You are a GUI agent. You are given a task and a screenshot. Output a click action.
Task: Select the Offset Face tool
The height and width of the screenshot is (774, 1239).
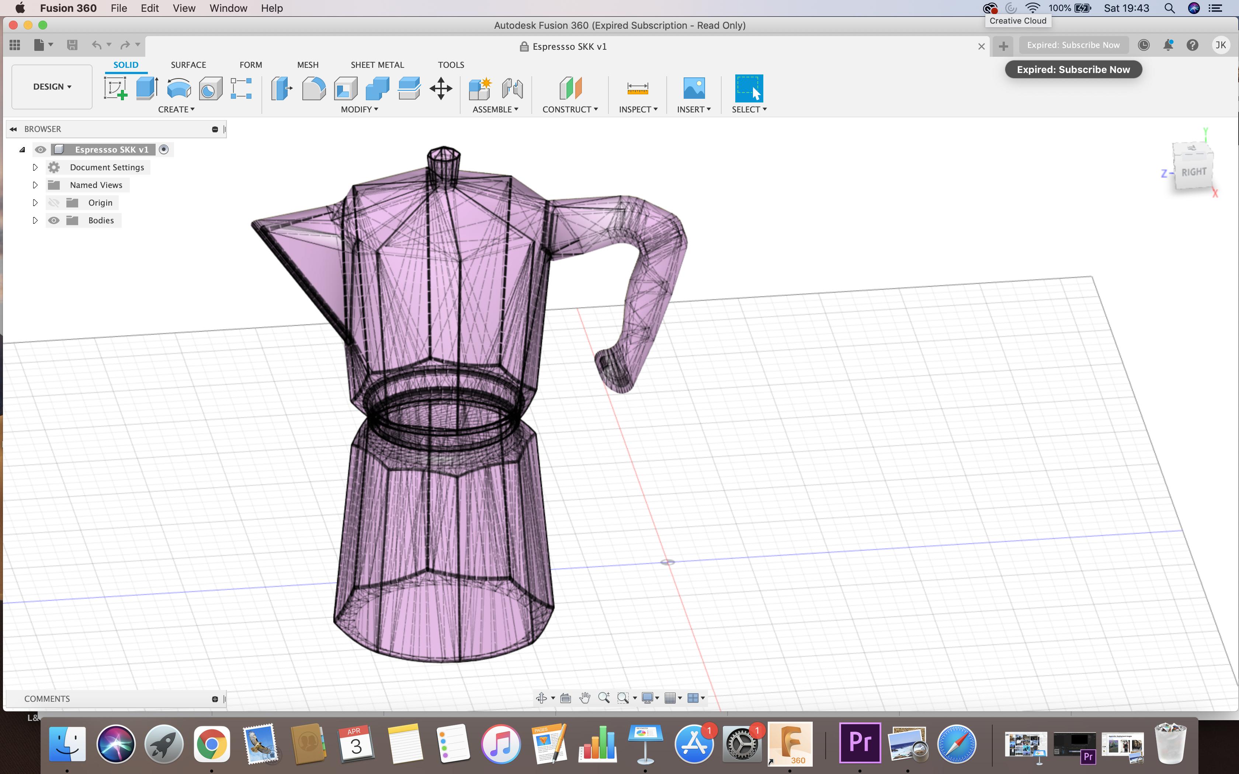[409, 88]
